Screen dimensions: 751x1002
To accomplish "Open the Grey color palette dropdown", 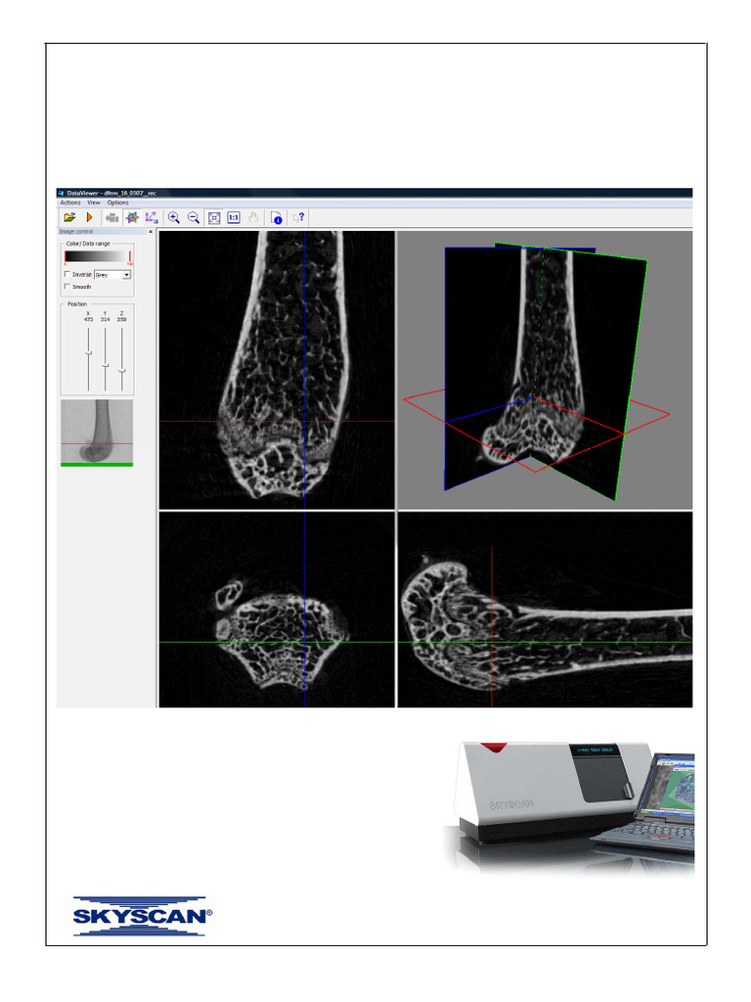I will click(112, 275).
